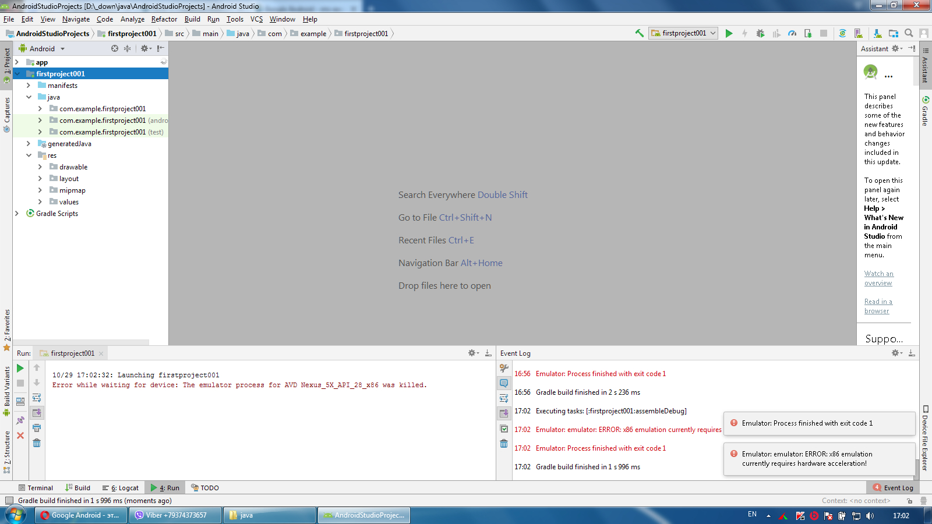
Task: Click the Watch an overview link
Action: pyautogui.click(x=878, y=278)
